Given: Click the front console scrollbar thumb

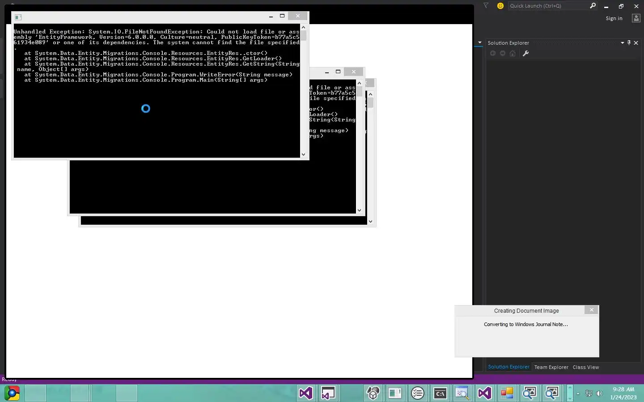Looking at the screenshot, I should 303,36.
